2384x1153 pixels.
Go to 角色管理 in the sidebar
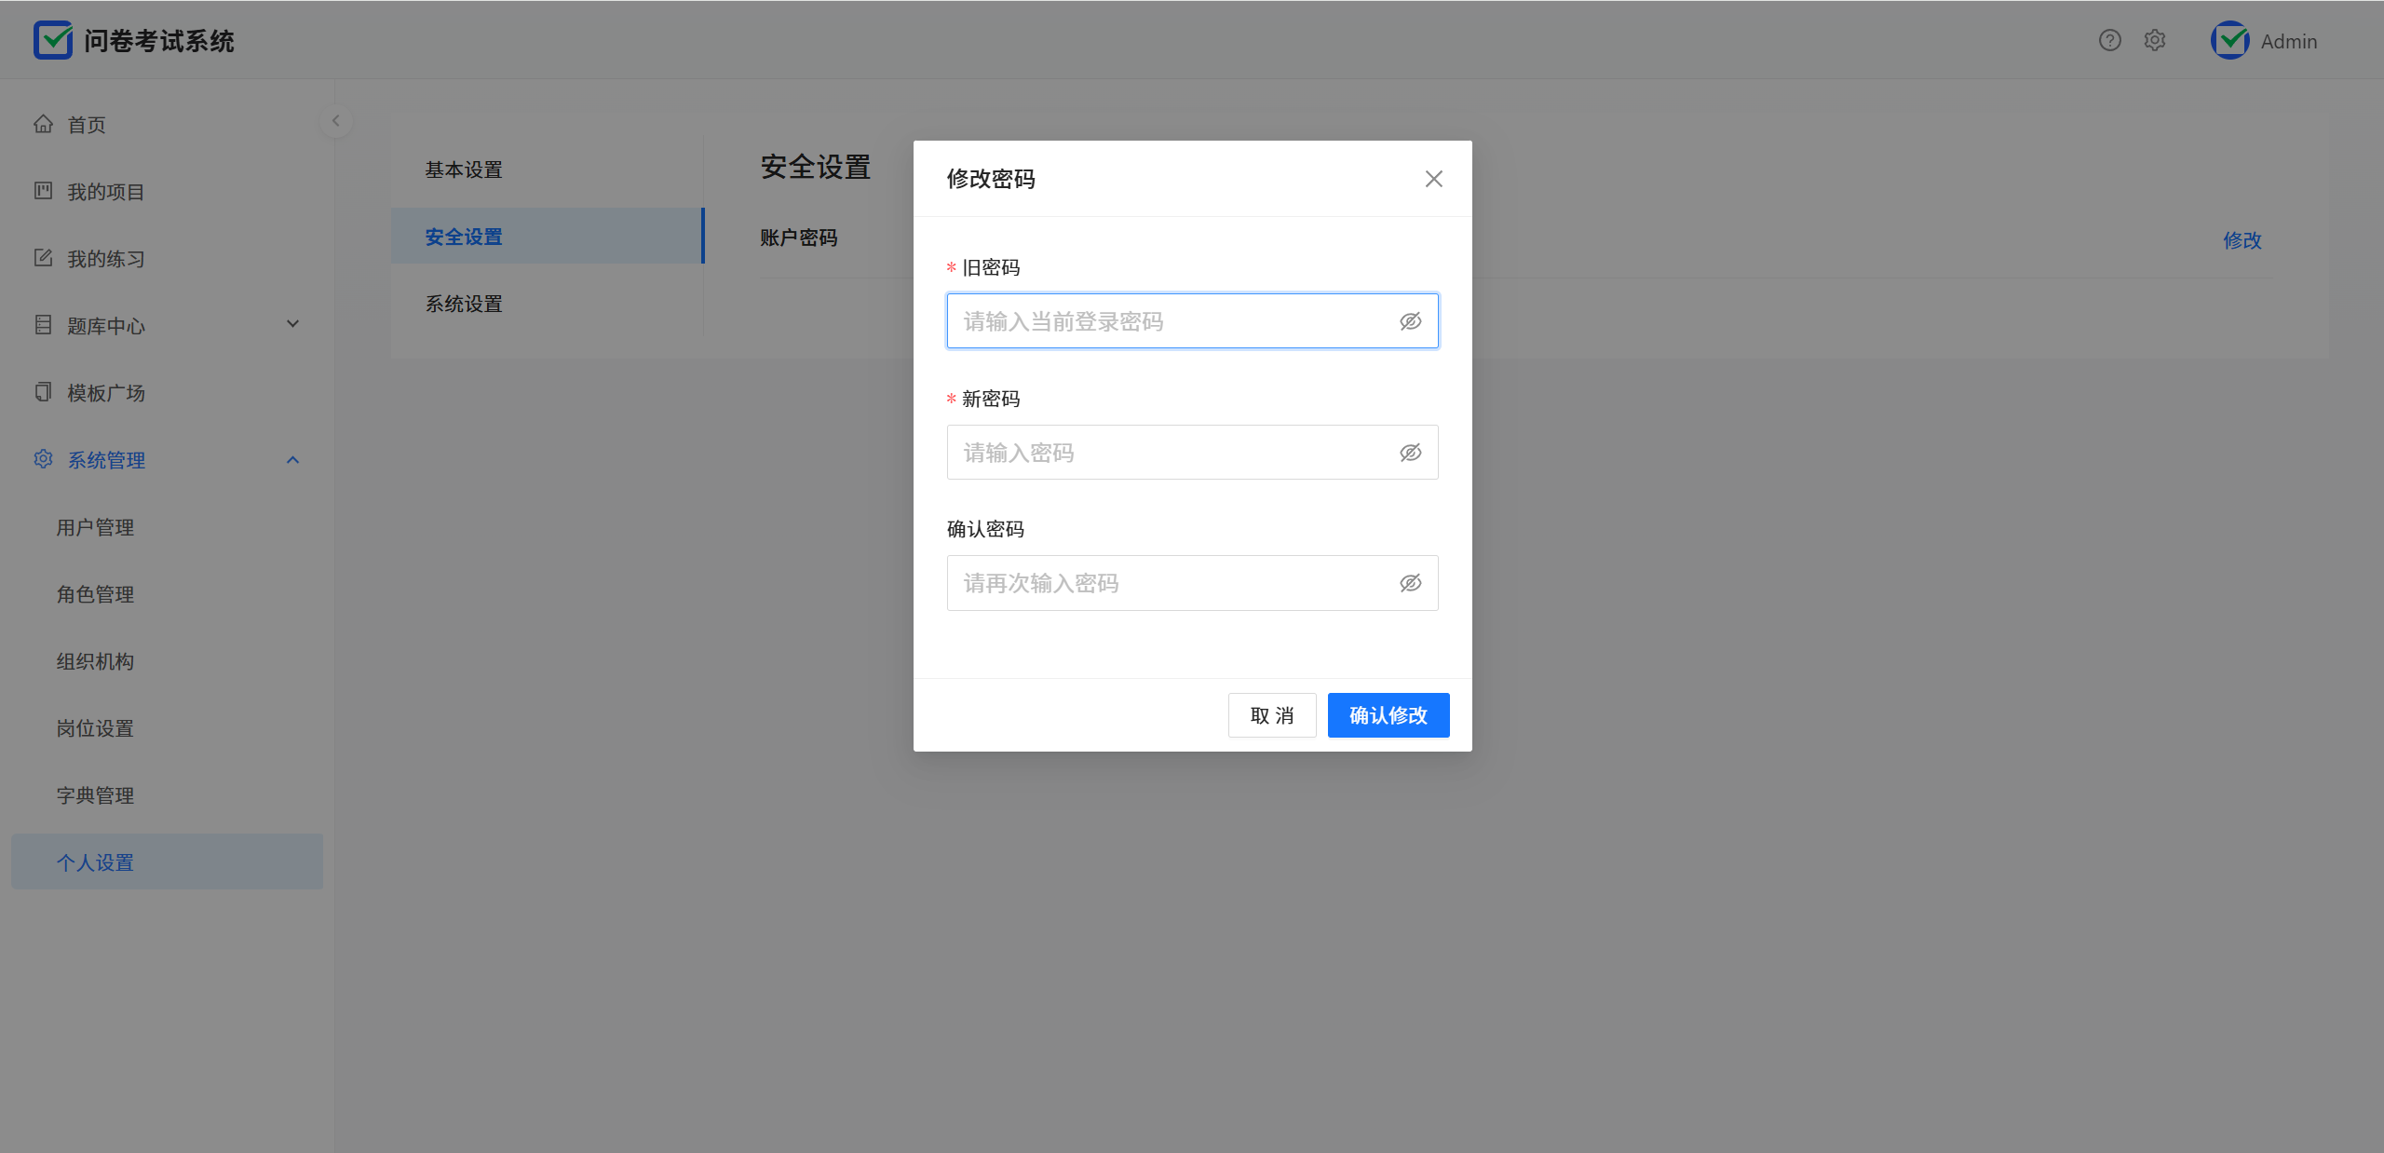[x=168, y=594]
